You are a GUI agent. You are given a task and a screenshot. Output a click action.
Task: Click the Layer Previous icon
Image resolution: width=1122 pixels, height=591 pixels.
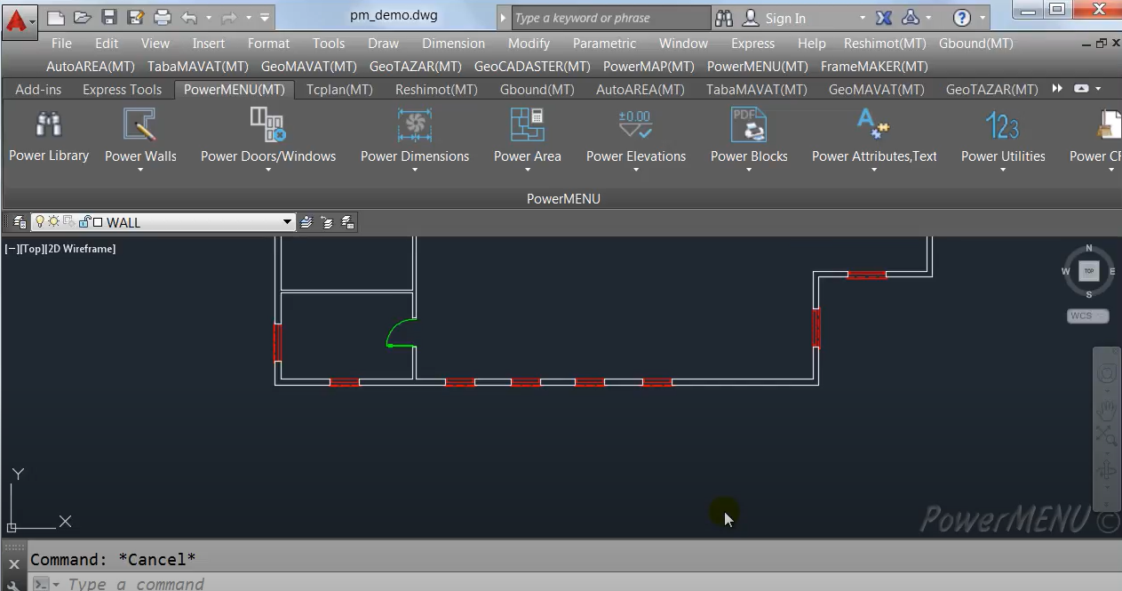(x=327, y=222)
